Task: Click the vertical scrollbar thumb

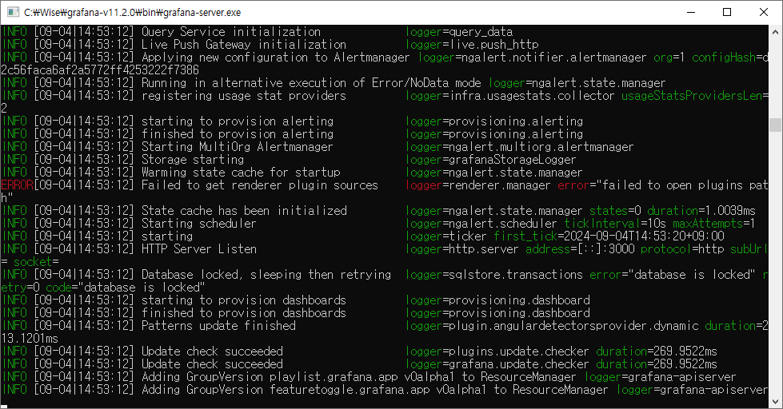Action: pyautogui.click(x=775, y=125)
